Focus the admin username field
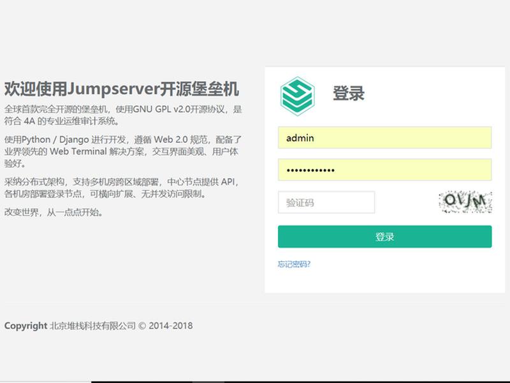The width and height of the screenshot is (510, 383). 385,138
